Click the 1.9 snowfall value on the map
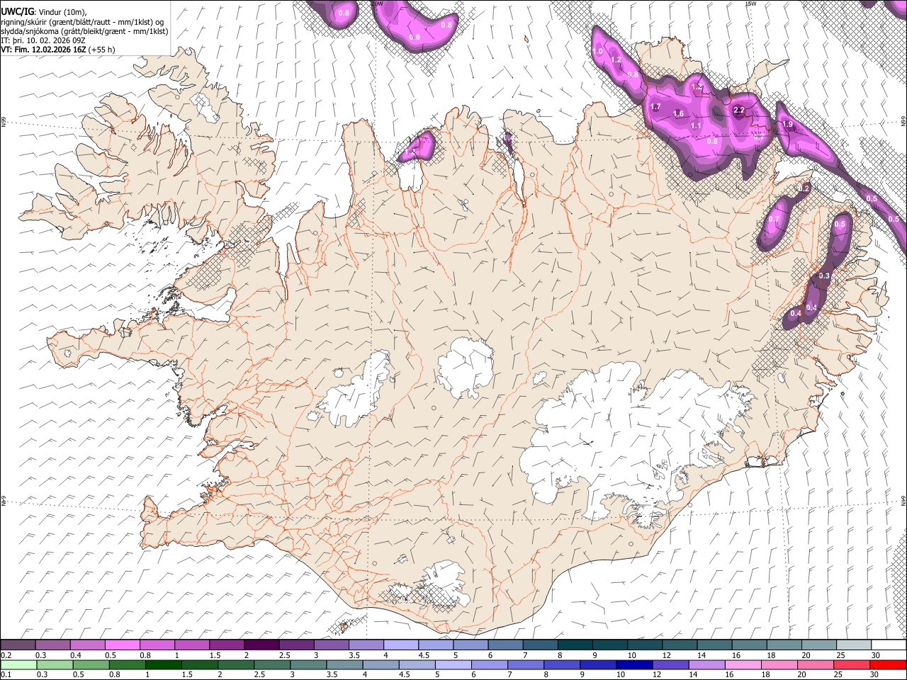This screenshot has height=680, width=907. click(787, 125)
